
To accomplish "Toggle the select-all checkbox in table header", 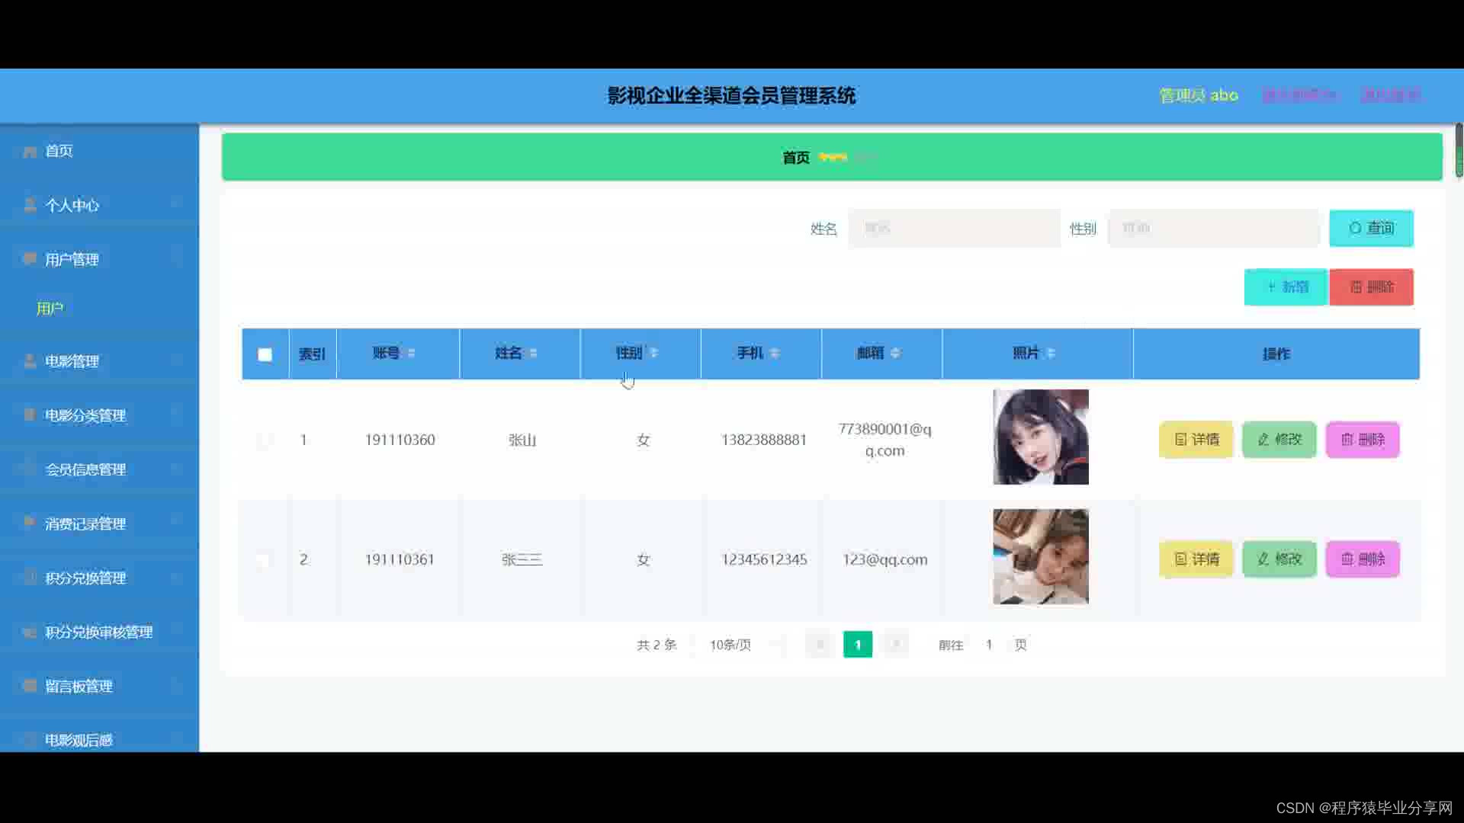I will (x=265, y=354).
